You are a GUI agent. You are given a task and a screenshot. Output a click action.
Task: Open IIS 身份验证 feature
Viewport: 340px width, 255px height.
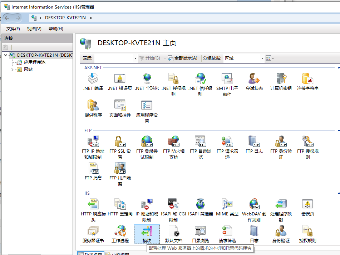click(281, 234)
